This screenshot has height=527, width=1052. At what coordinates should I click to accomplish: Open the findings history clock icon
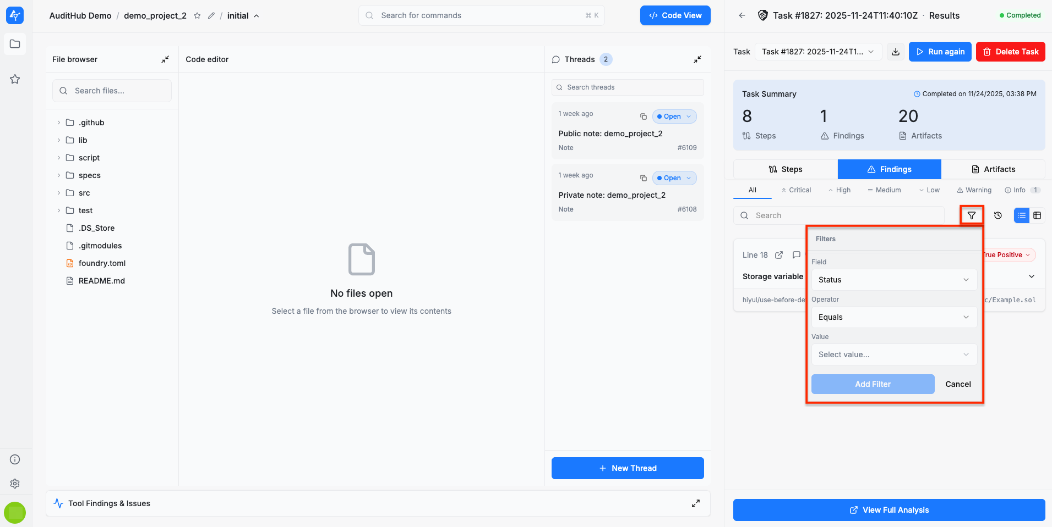(998, 215)
